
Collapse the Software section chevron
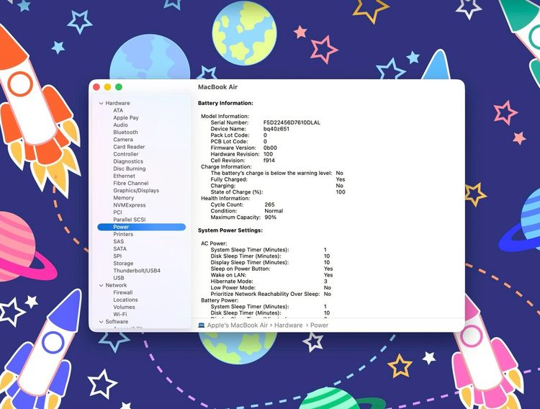[102, 322]
